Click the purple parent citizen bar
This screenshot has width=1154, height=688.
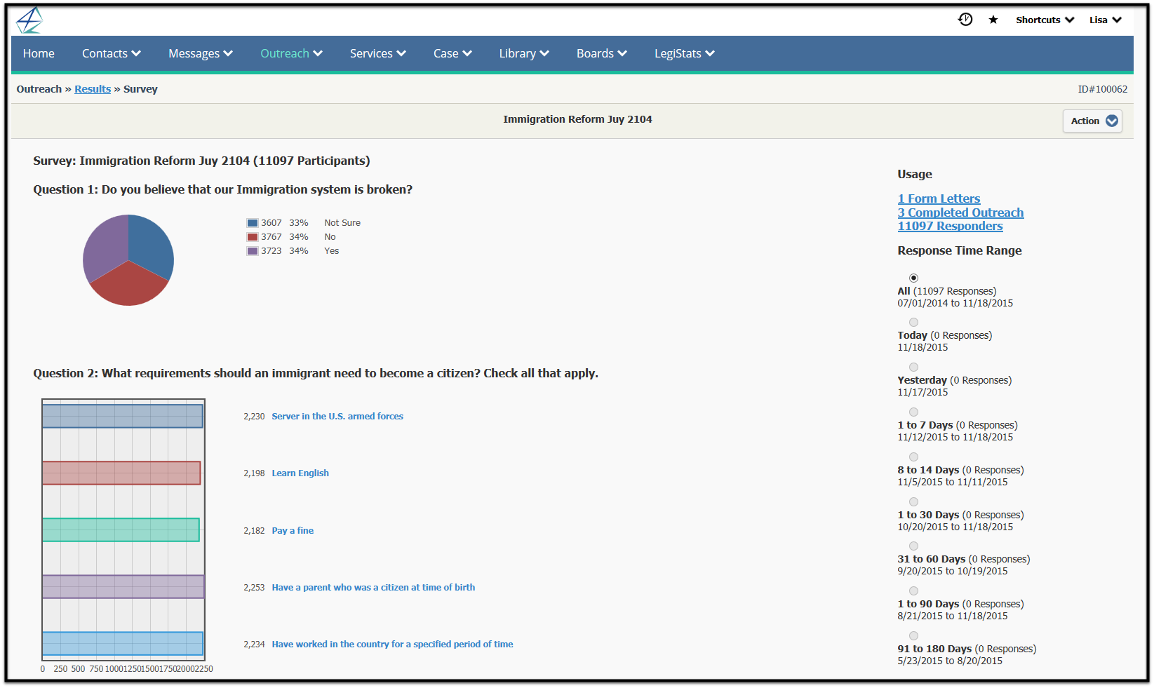[x=123, y=586]
